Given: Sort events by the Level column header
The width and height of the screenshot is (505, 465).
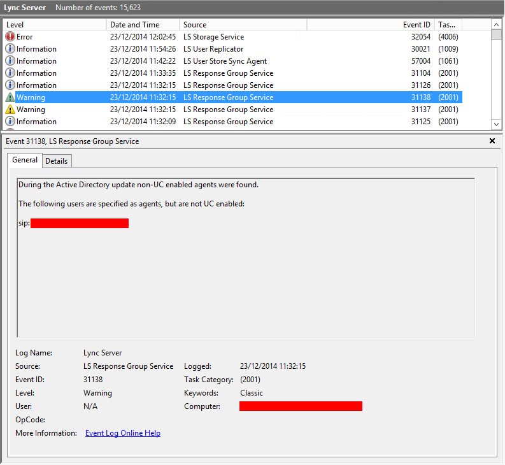Looking at the screenshot, I should (54, 25).
